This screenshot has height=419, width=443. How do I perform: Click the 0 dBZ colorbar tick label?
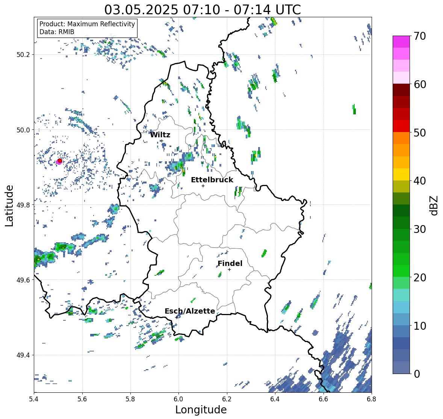417,374
